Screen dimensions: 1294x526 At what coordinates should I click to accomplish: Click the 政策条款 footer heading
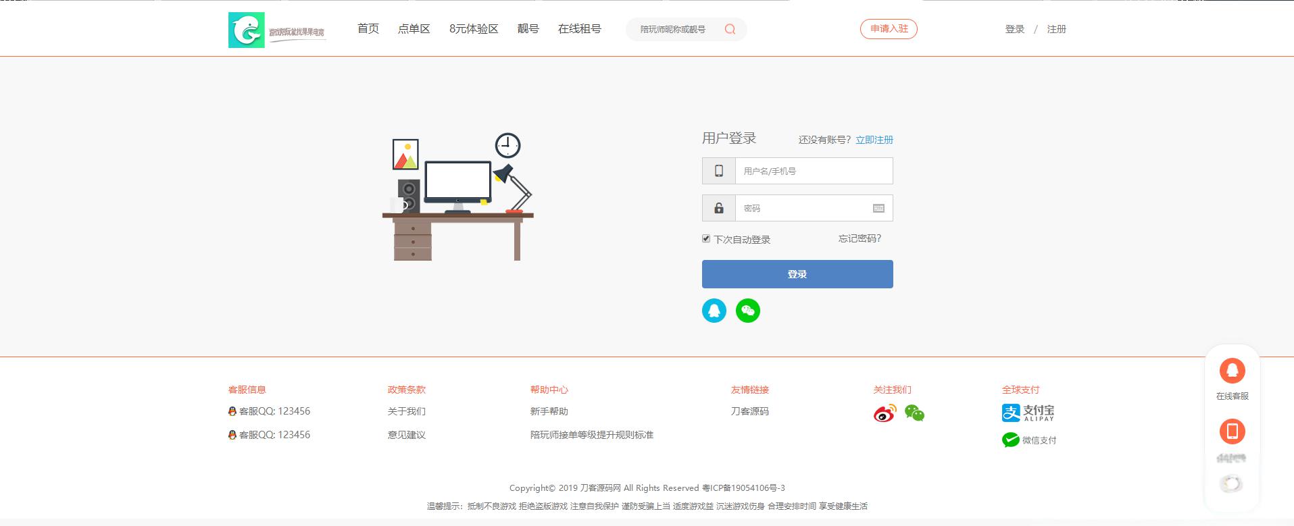pyautogui.click(x=407, y=390)
